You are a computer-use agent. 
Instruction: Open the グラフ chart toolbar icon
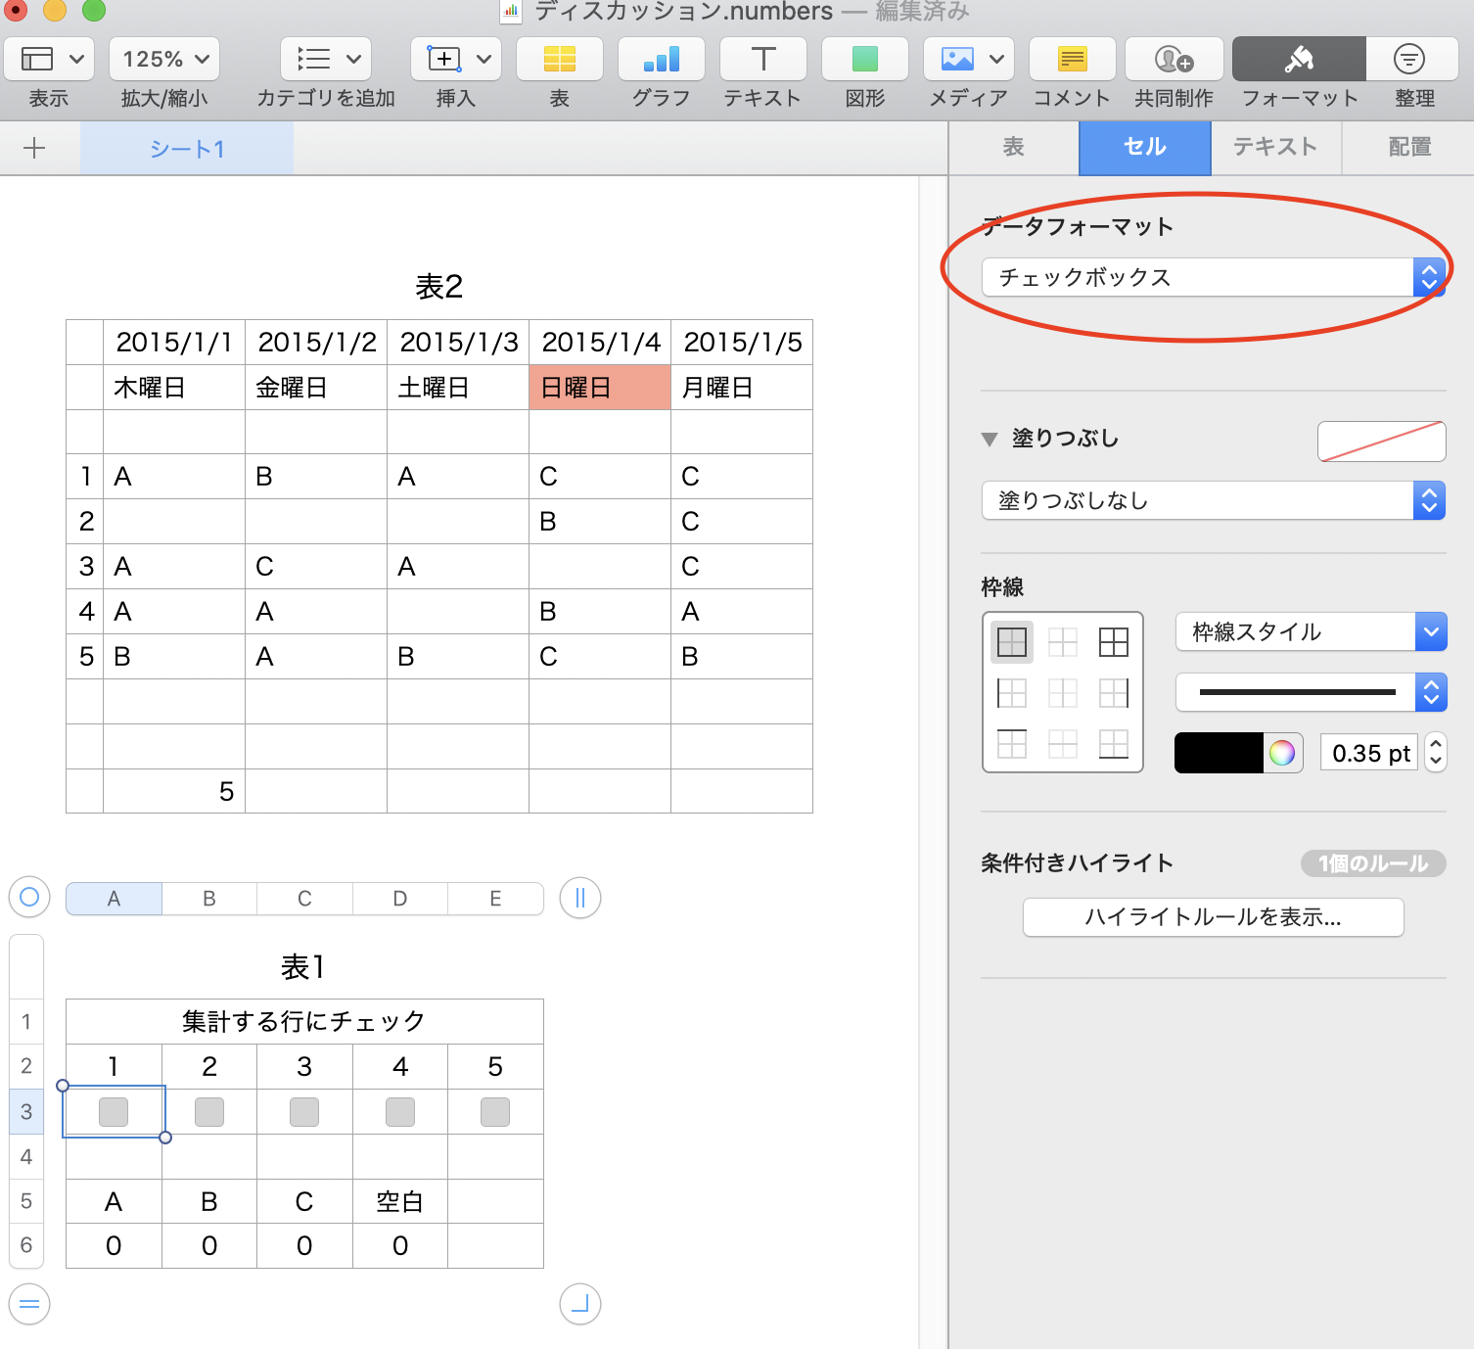coord(661,60)
